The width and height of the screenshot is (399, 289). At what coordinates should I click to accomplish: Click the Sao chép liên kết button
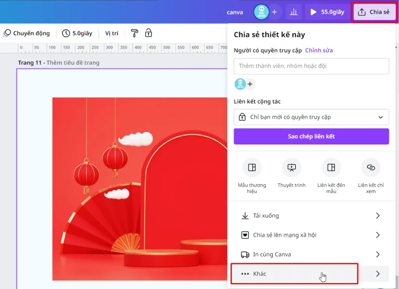click(311, 136)
